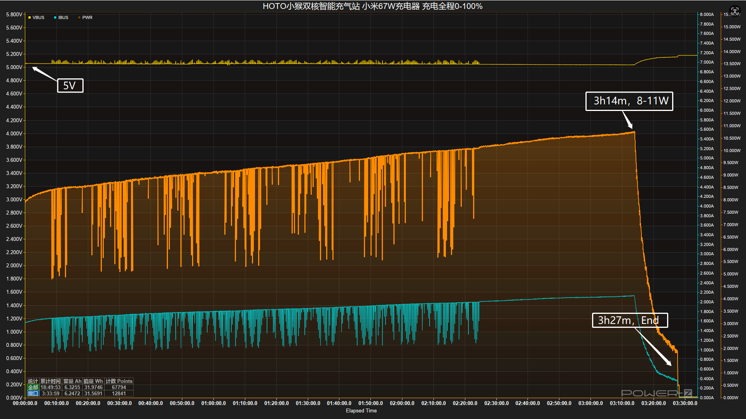This screenshot has height=419, width=746.
Task: Click the 4.000A tick on the current axis
Action: click(707, 206)
